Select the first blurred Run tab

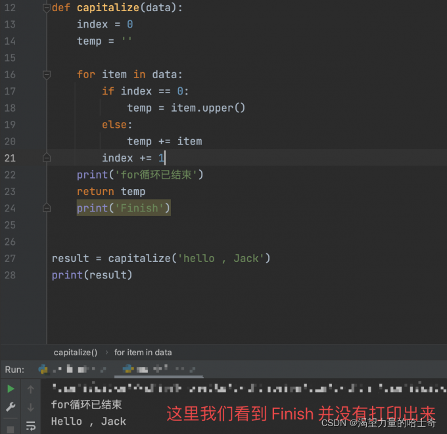[72, 370]
